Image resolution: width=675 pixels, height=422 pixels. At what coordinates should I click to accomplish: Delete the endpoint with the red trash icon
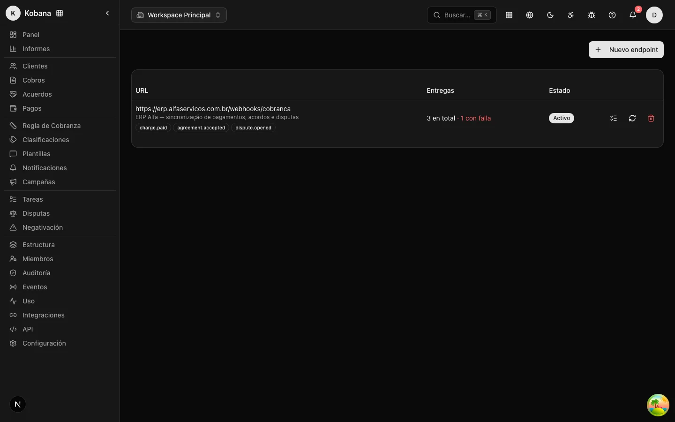point(651,118)
